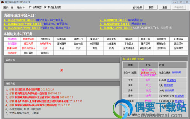Click the 自动收货 button in top toolbar
The image size is (190, 119).
(137, 7)
